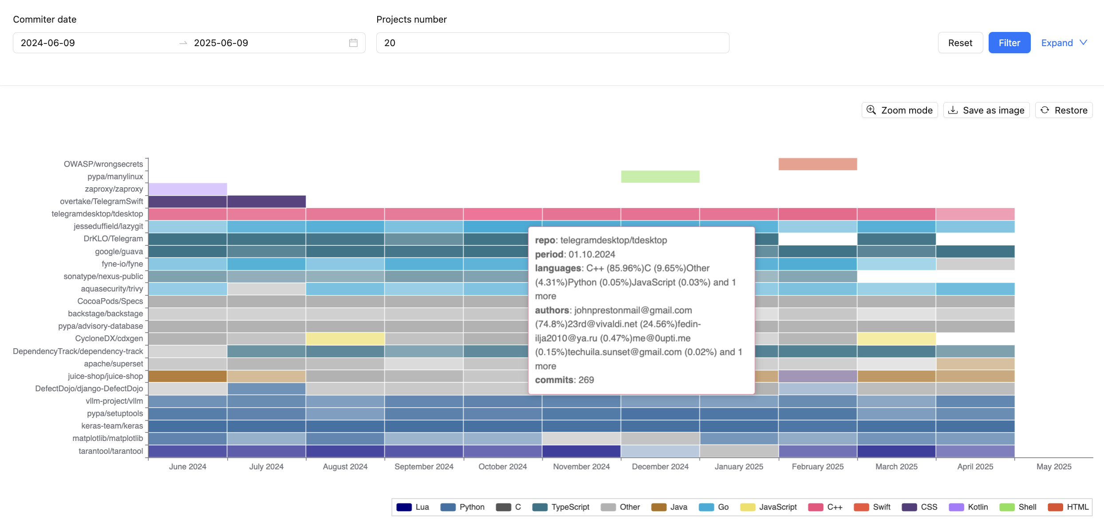This screenshot has width=1104, height=527.
Task: Click the HTML legend entry
Action: (x=1068, y=507)
